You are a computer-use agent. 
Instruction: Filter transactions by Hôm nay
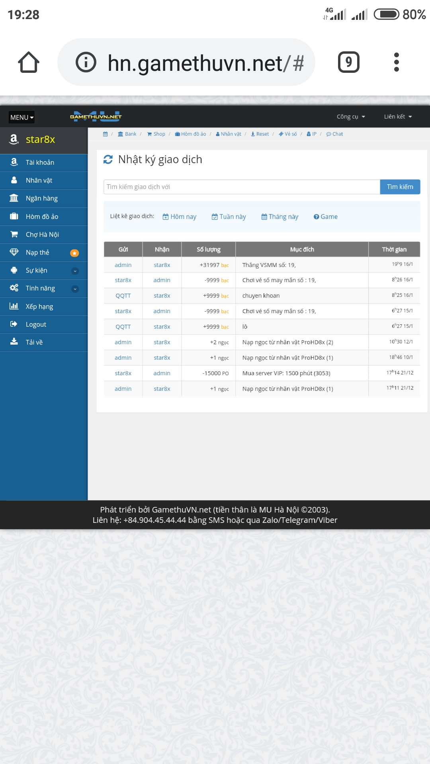(180, 216)
